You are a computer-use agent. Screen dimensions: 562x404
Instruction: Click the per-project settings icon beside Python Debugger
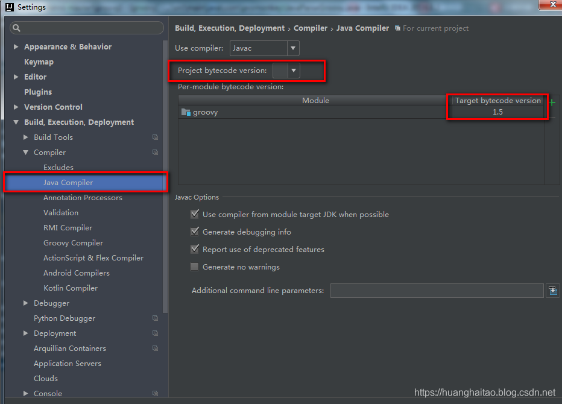click(155, 318)
